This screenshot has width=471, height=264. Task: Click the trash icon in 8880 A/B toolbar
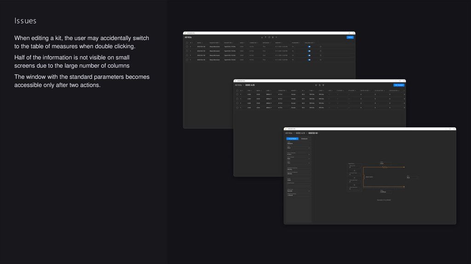pos(323,85)
